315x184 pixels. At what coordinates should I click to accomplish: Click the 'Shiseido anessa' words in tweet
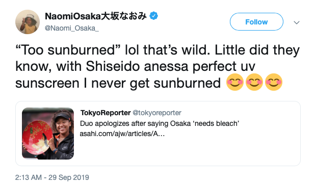[137, 66]
